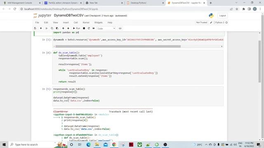Viewport: 264px width, 148px height.
Task: Open the Chrome three-dot menu
Action: click(260, 9)
